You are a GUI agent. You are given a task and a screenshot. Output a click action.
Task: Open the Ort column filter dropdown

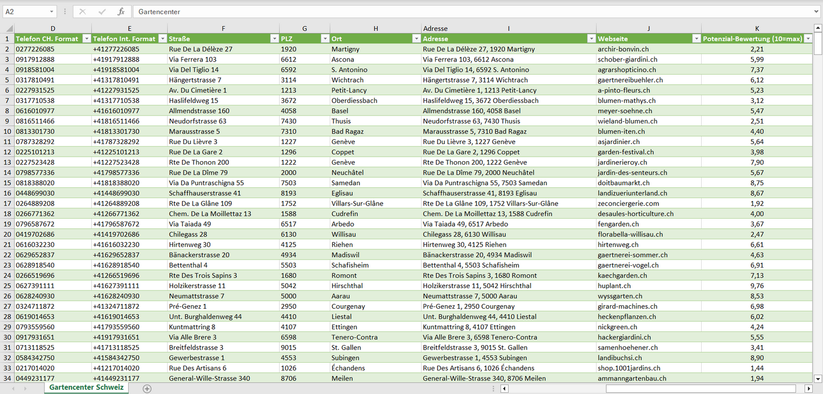pos(416,39)
